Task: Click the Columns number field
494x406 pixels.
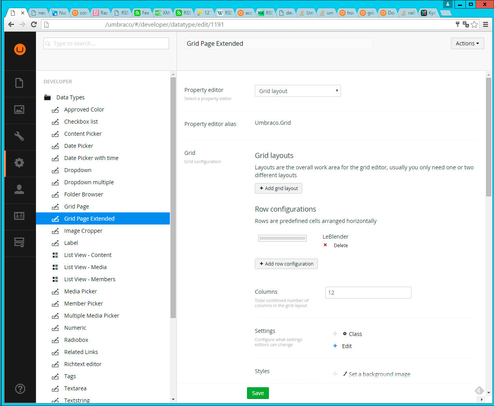Action: (x=368, y=293)
